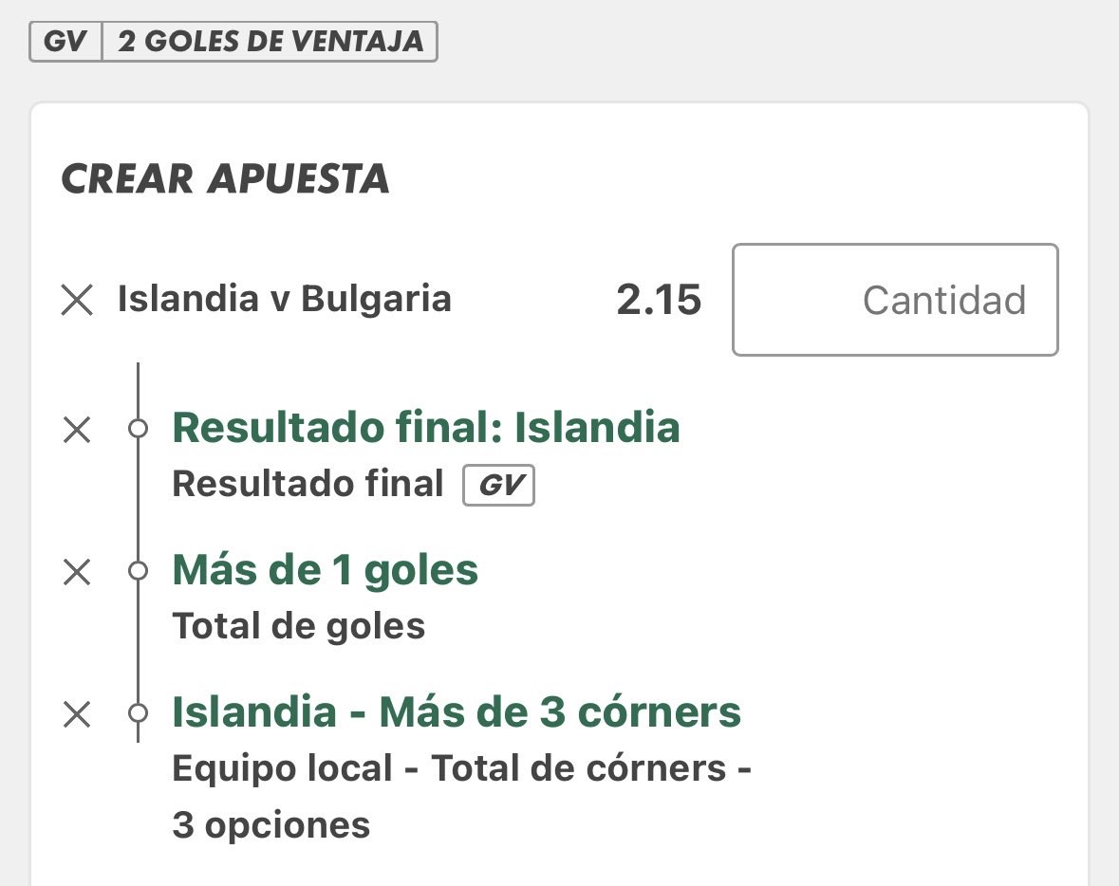Remove the Más de 1 goles selection
Screen dimensions: 1119x886
(77, 571)
